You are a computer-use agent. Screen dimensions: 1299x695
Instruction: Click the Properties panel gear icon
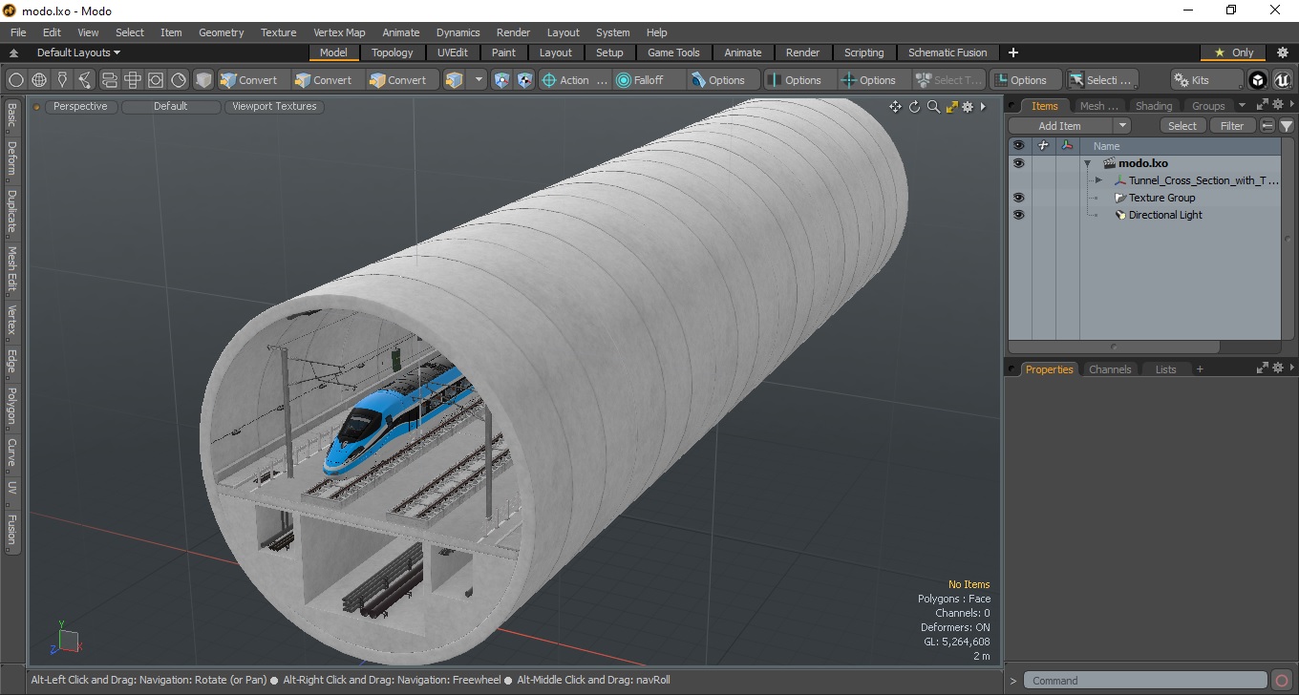pyautogui.click(x=1277, y=369)
